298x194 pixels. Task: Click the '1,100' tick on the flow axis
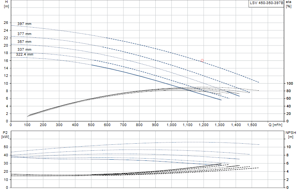click(188, 125)
